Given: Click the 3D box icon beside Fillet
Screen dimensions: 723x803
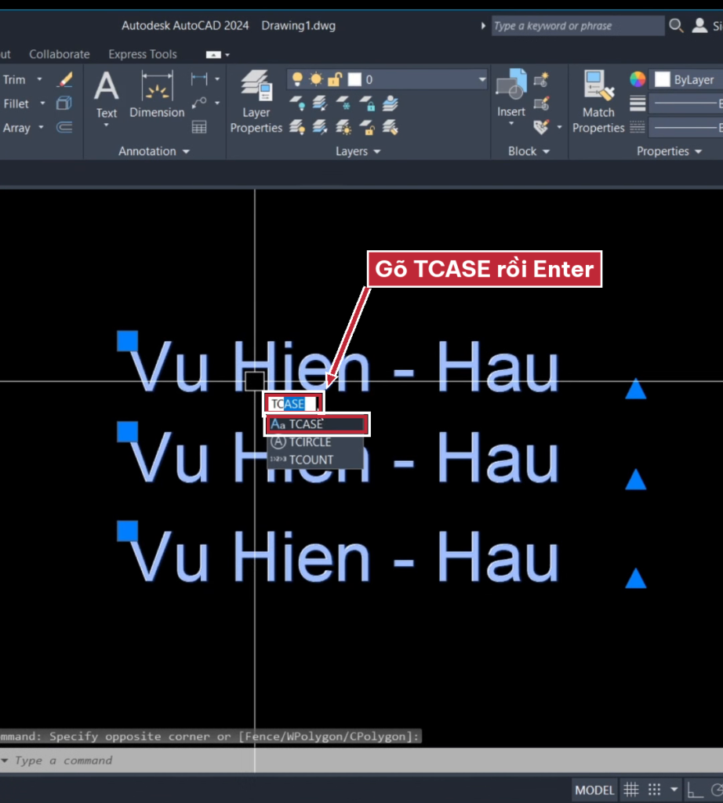Looking at the screenshot, I should tap(64, 104).
